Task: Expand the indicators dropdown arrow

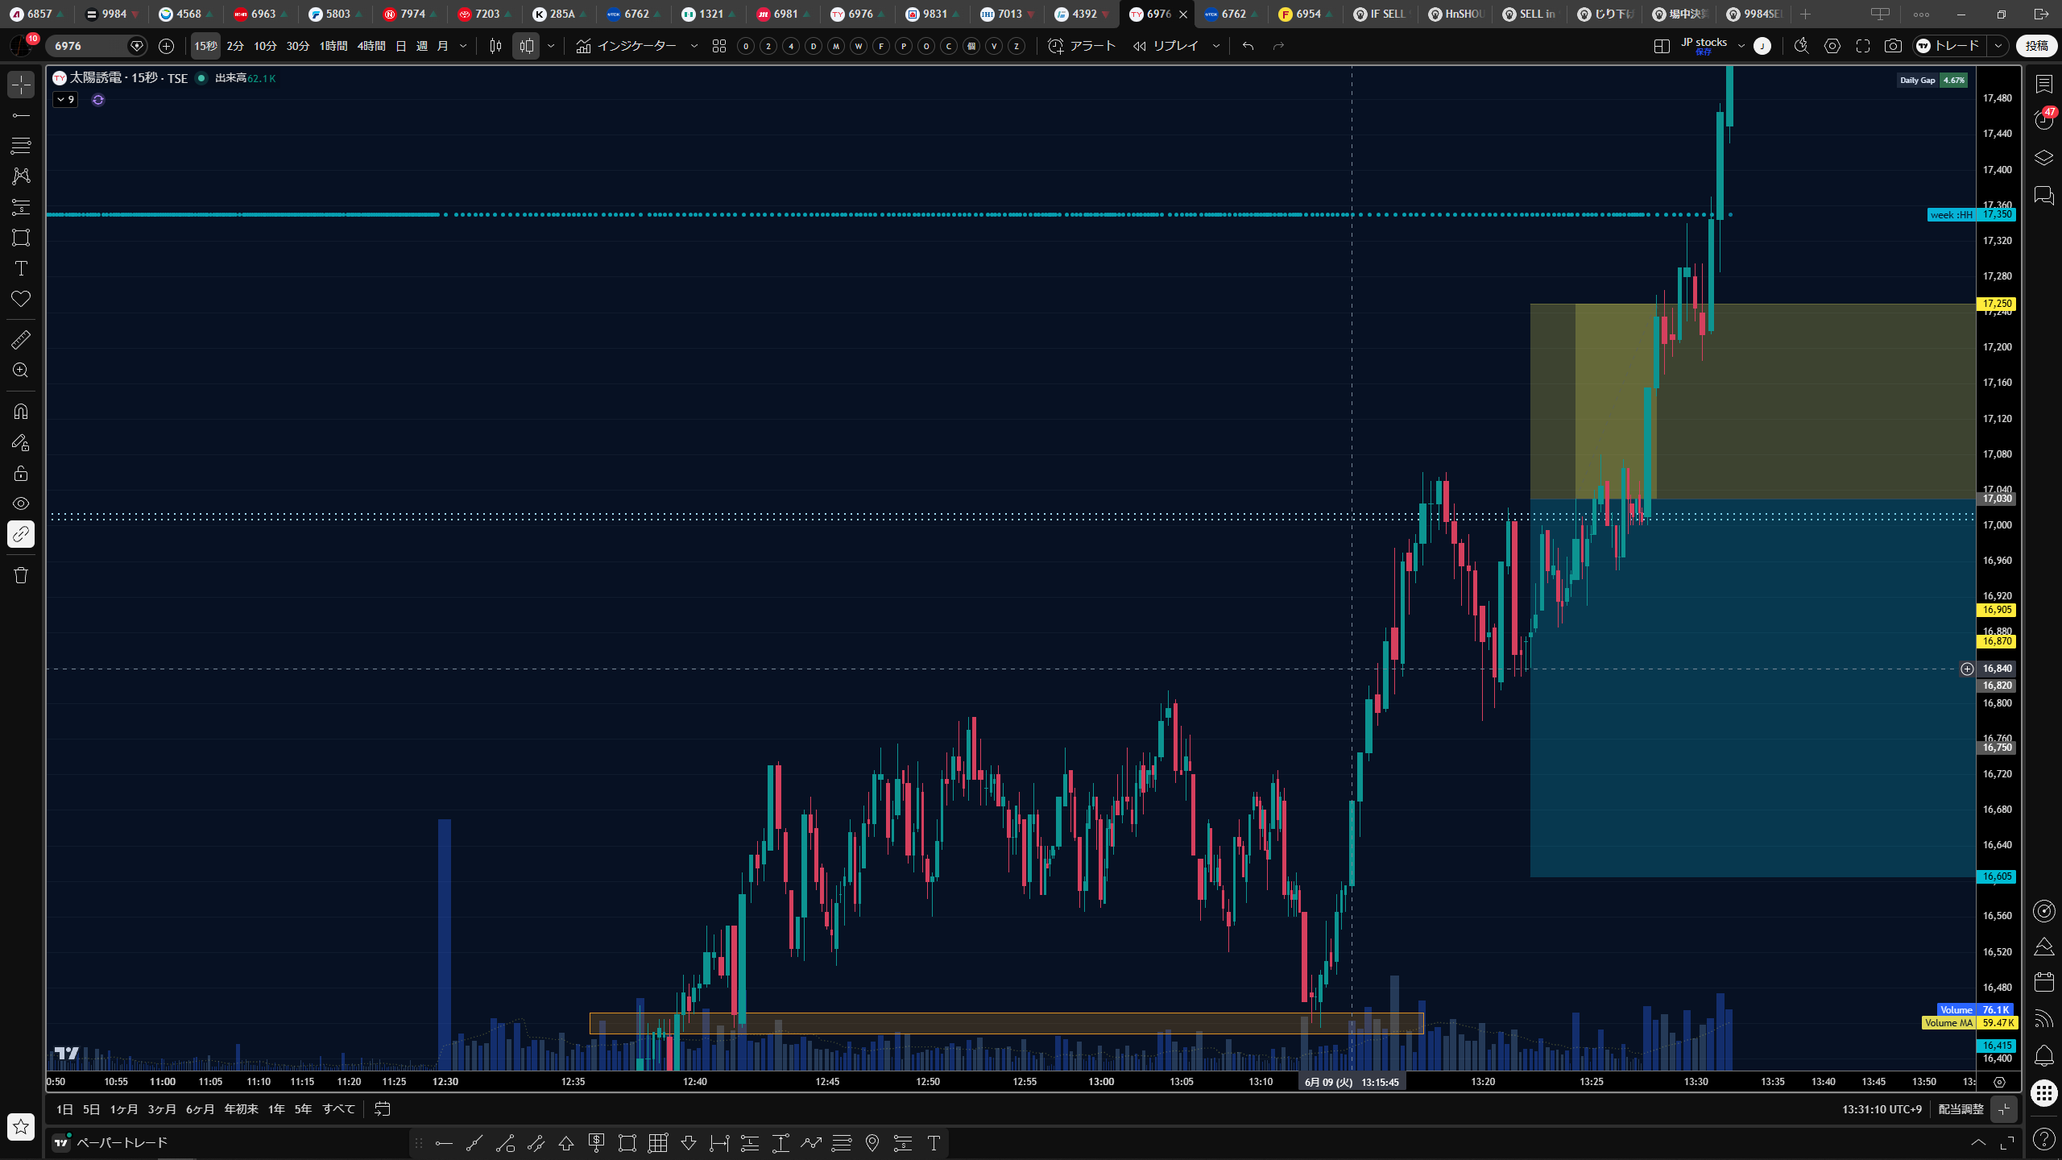Action: pos(694,46)
